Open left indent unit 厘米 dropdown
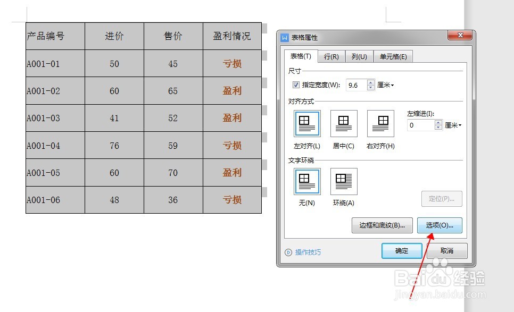 coord(453,125)
